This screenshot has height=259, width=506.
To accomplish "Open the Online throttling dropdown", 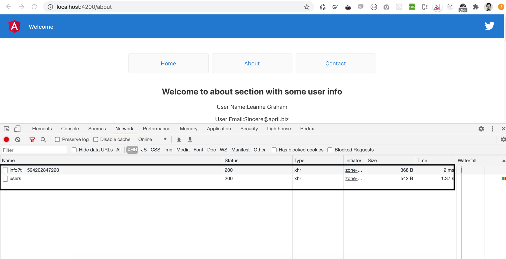I will [152, 139].
